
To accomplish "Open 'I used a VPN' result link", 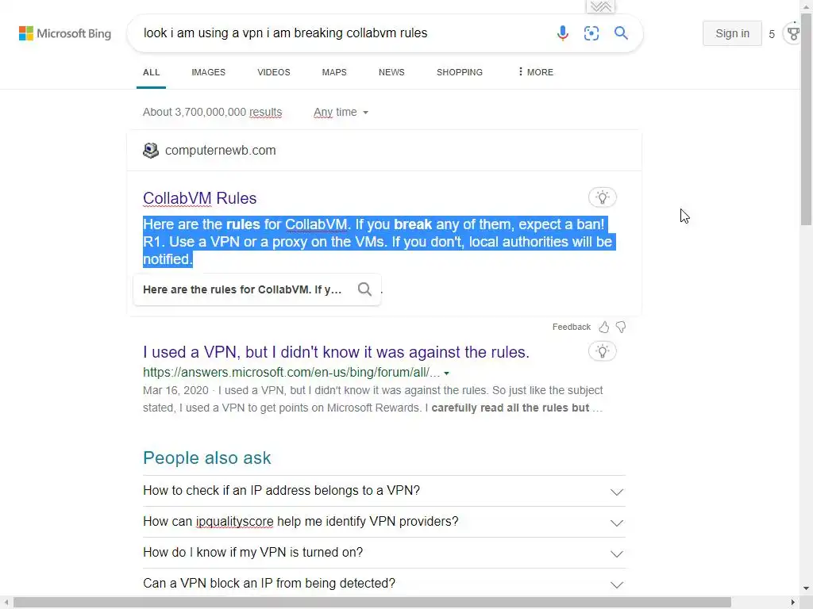I will tap(336, 351).
